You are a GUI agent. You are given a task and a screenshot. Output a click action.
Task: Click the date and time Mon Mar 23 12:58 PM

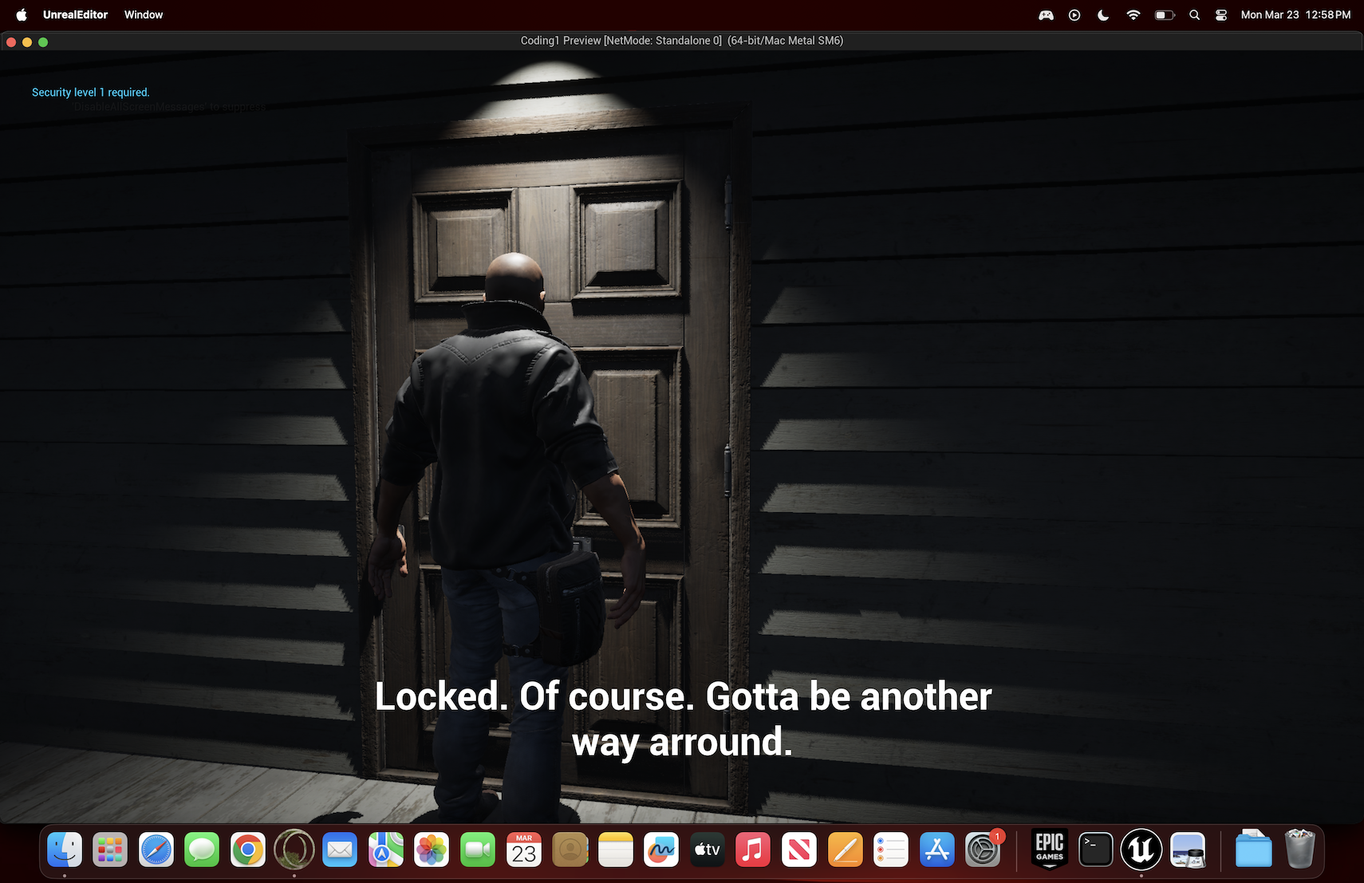1296,14
